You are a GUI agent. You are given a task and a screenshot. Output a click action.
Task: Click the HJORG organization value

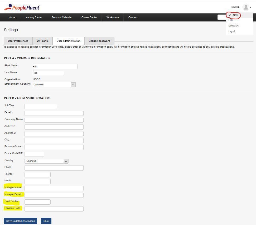[36, 79]
